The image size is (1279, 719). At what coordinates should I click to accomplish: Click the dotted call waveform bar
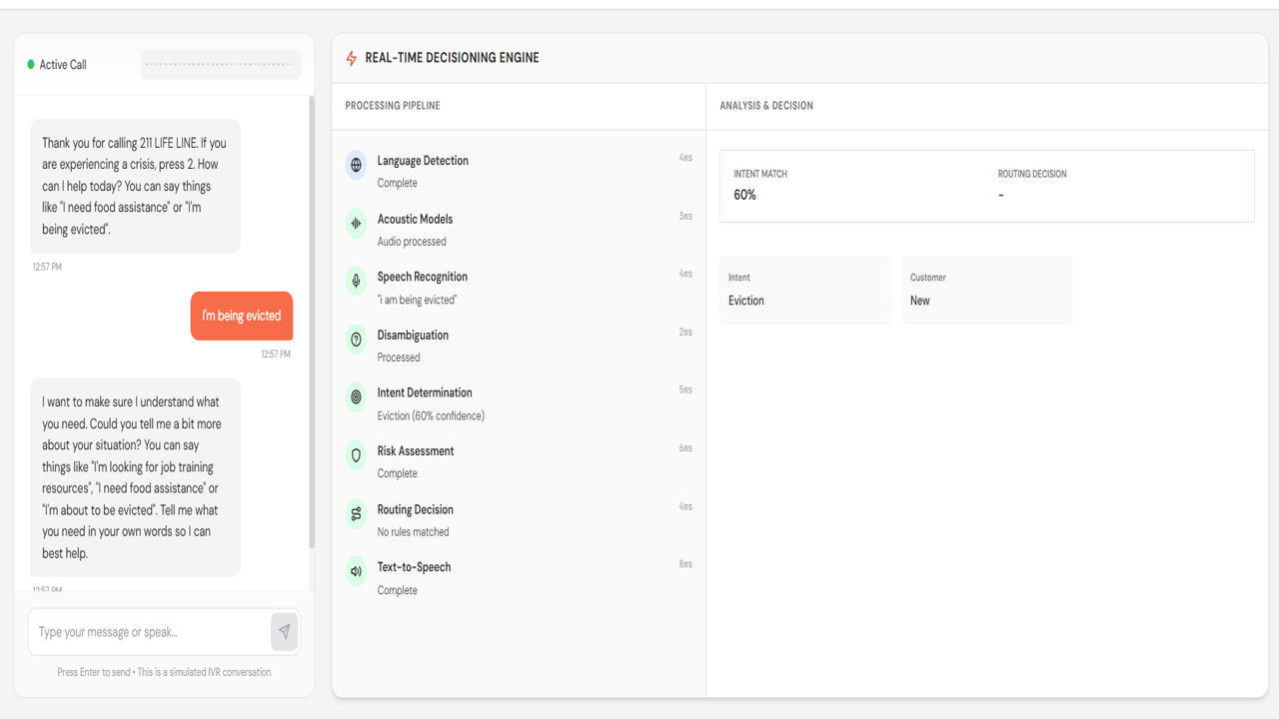[x=220, y=64]
